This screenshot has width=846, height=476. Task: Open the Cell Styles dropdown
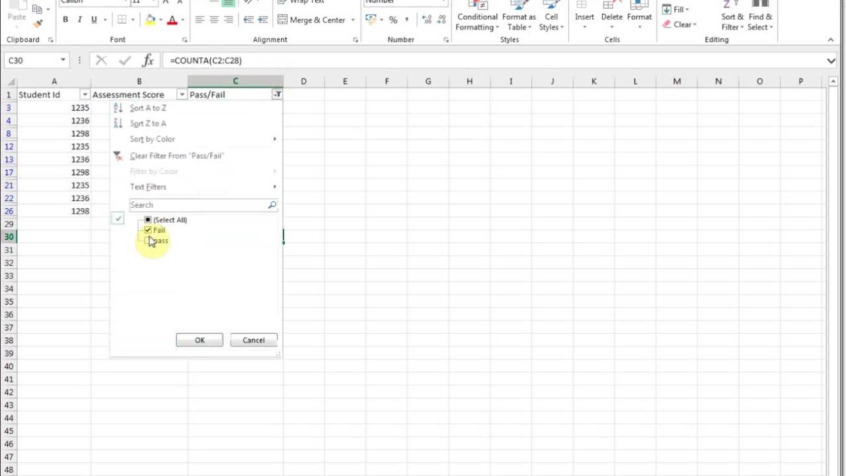pos(551,16)
